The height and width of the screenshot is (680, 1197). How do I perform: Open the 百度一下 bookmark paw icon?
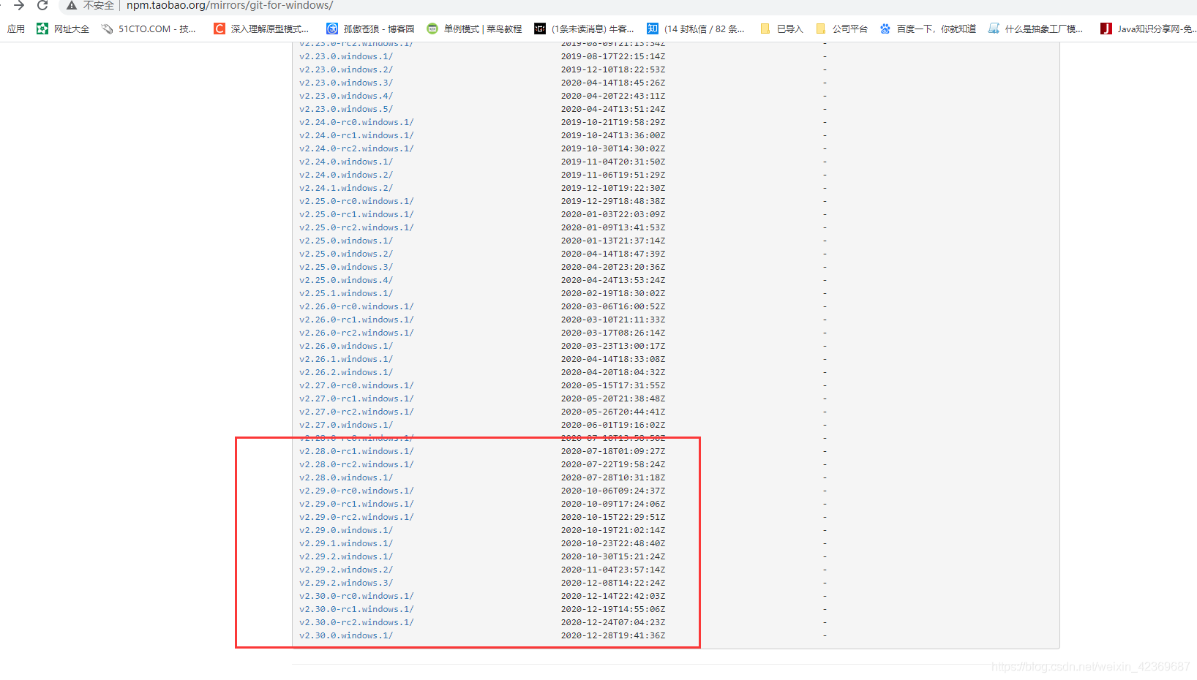click(885, 29)
